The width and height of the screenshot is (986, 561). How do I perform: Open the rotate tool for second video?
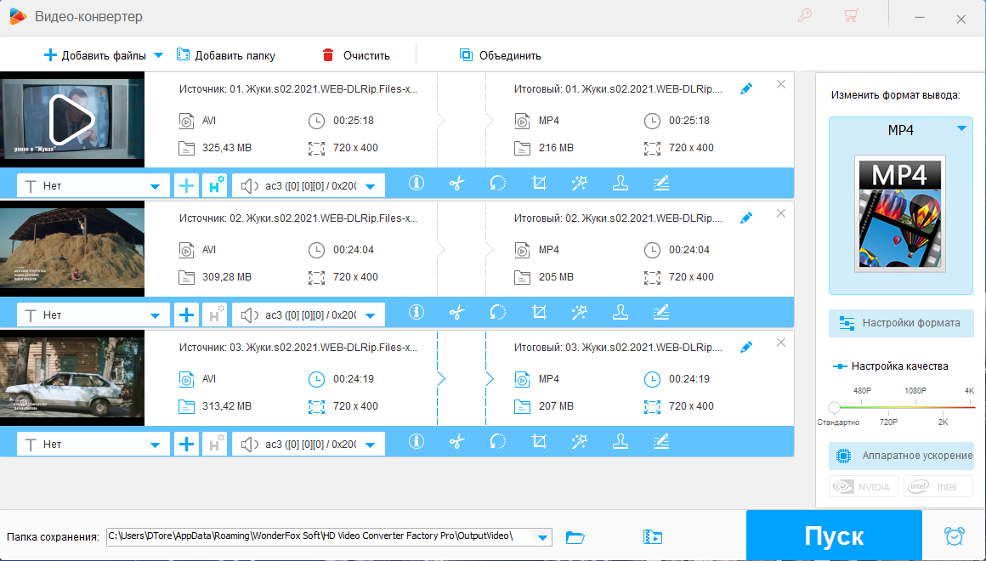pos(498,313)
